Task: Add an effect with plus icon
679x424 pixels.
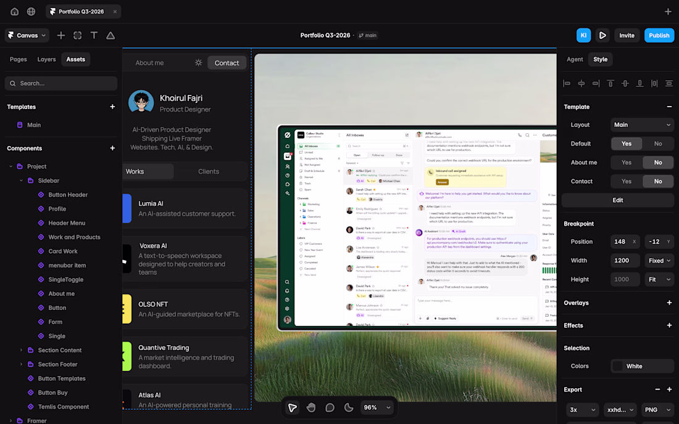Action: pos(669,325)
